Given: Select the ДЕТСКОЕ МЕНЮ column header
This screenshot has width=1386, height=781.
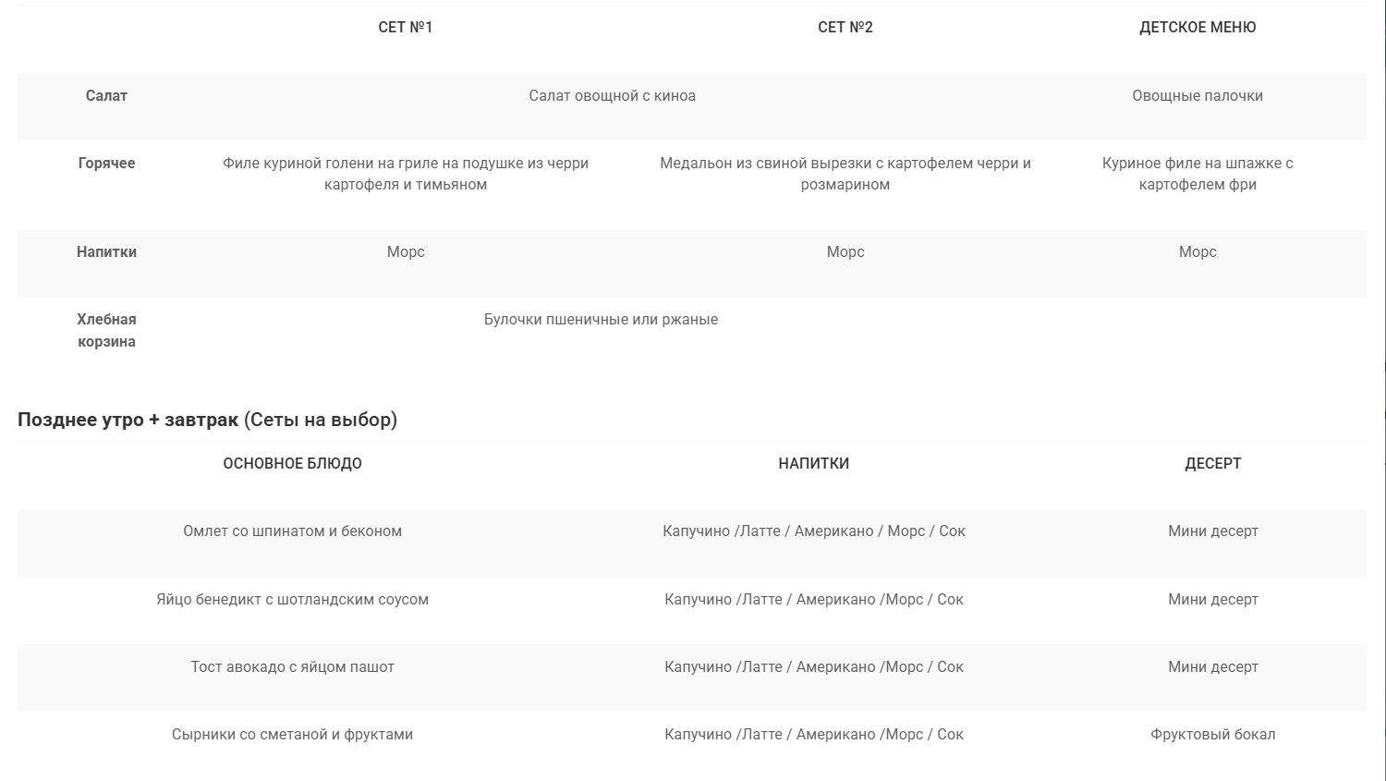Looking at the screenshot, I should 1198,28.
